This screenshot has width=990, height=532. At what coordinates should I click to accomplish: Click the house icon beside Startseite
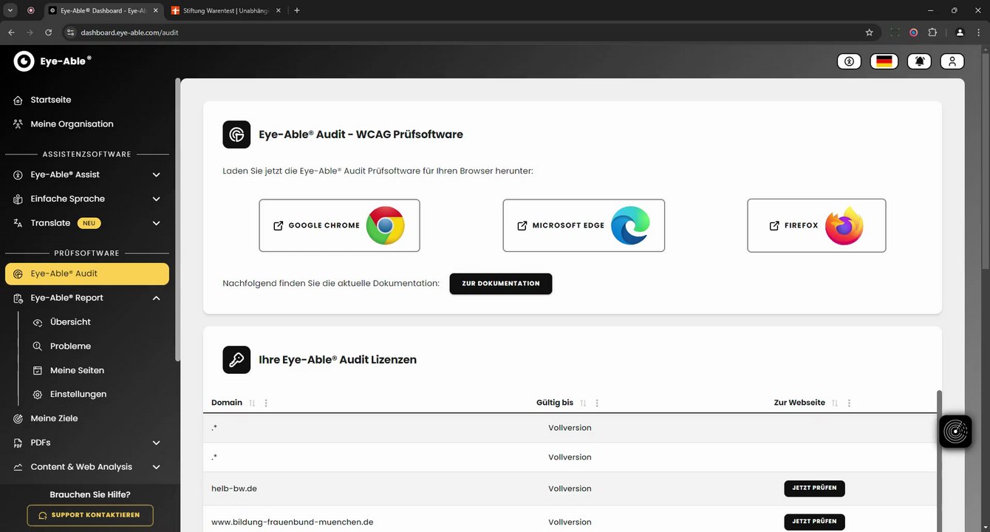18,100
